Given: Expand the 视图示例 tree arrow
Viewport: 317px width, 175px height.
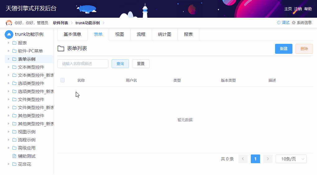Looking at the screenshot, I should [9, 132].
